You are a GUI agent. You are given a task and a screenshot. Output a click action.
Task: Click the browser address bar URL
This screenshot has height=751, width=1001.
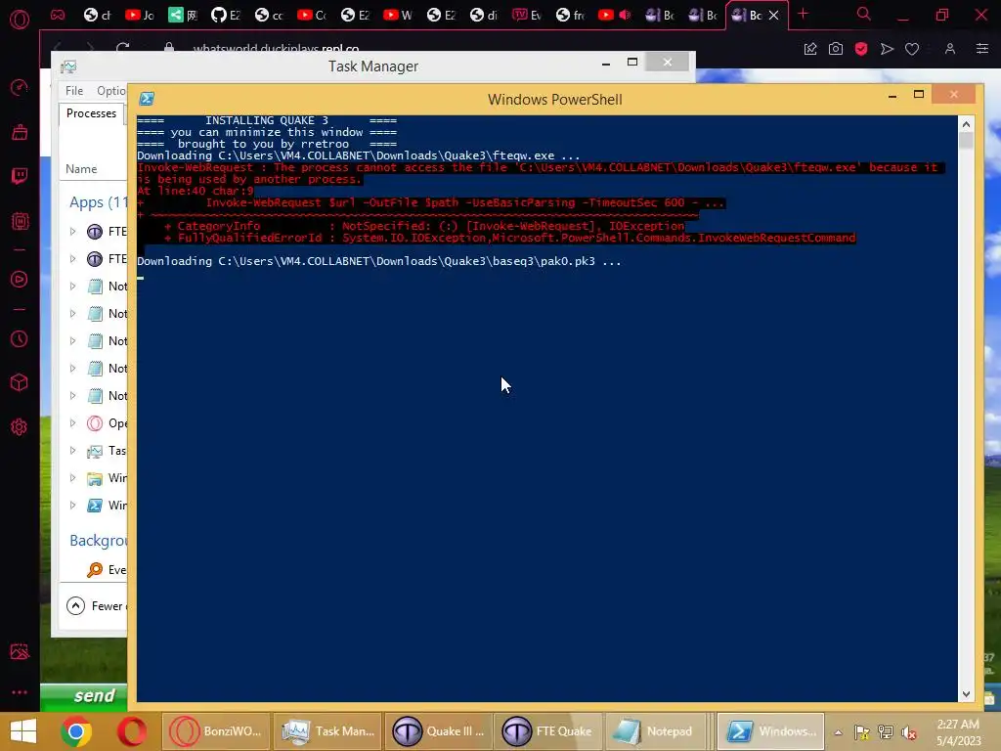click(276, 49)
